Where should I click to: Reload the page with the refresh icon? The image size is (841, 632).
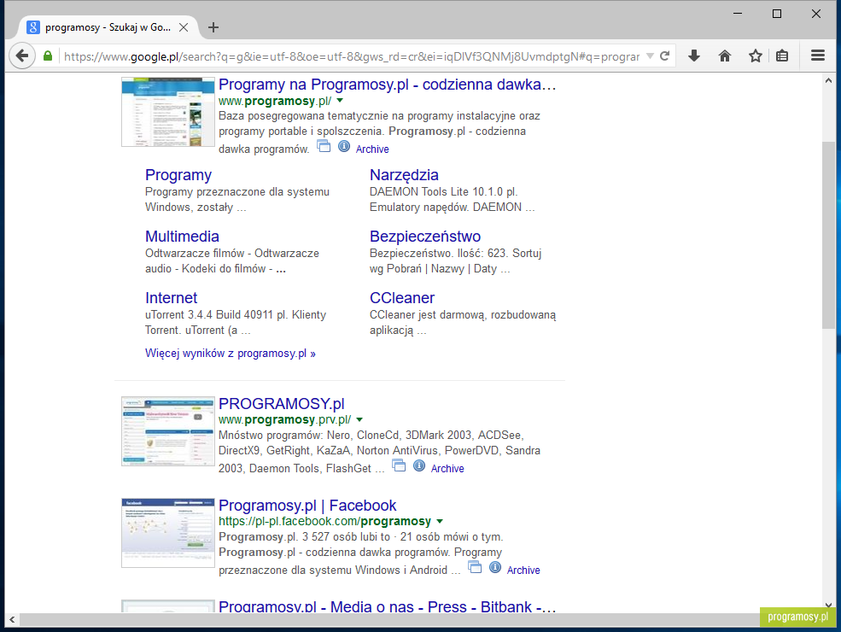[x=664, y=56]
